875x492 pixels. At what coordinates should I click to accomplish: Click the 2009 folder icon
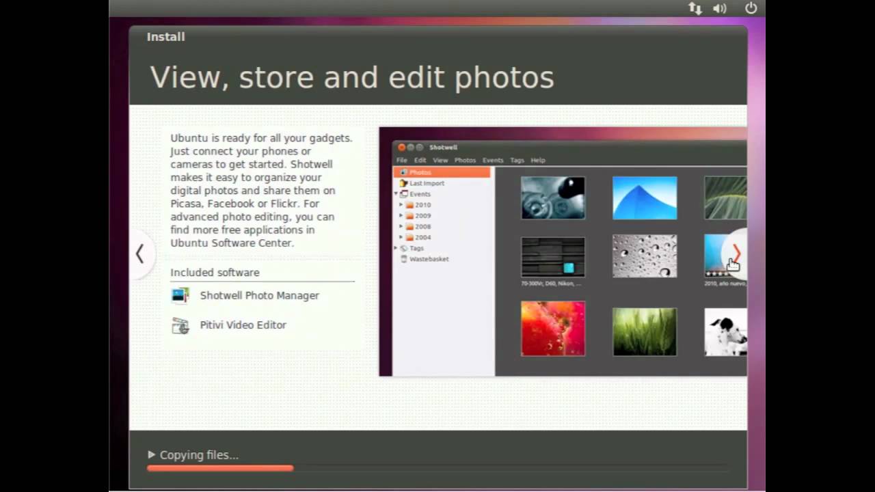(x=409, y=216)
